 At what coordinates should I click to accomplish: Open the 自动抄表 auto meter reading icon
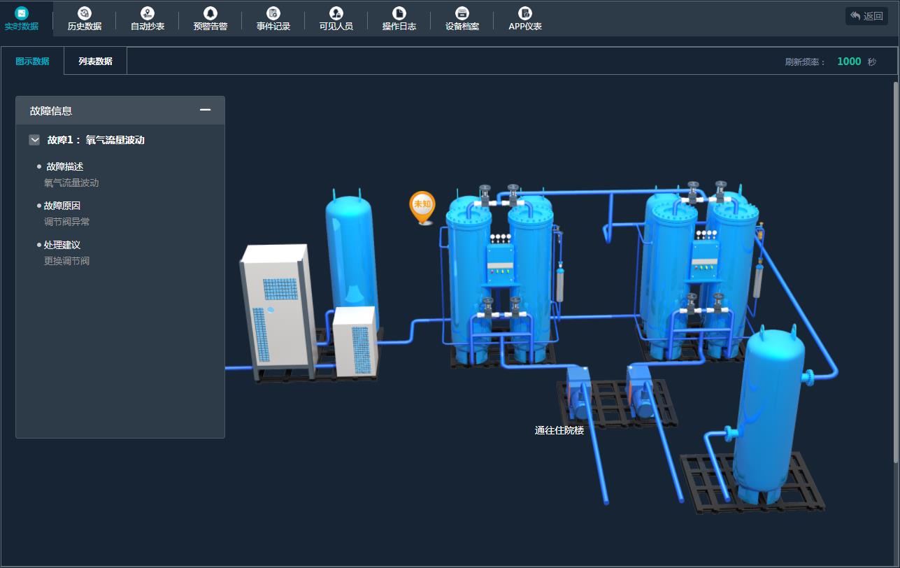[148, 13]
